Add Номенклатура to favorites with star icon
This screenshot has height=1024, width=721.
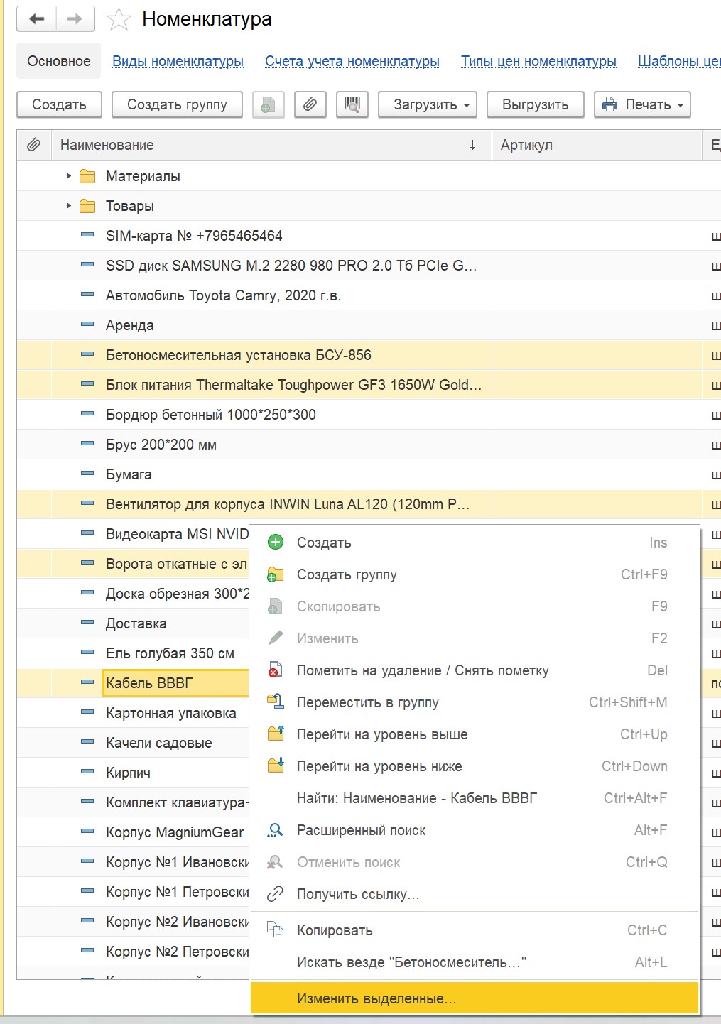click(x=119, y=20)
